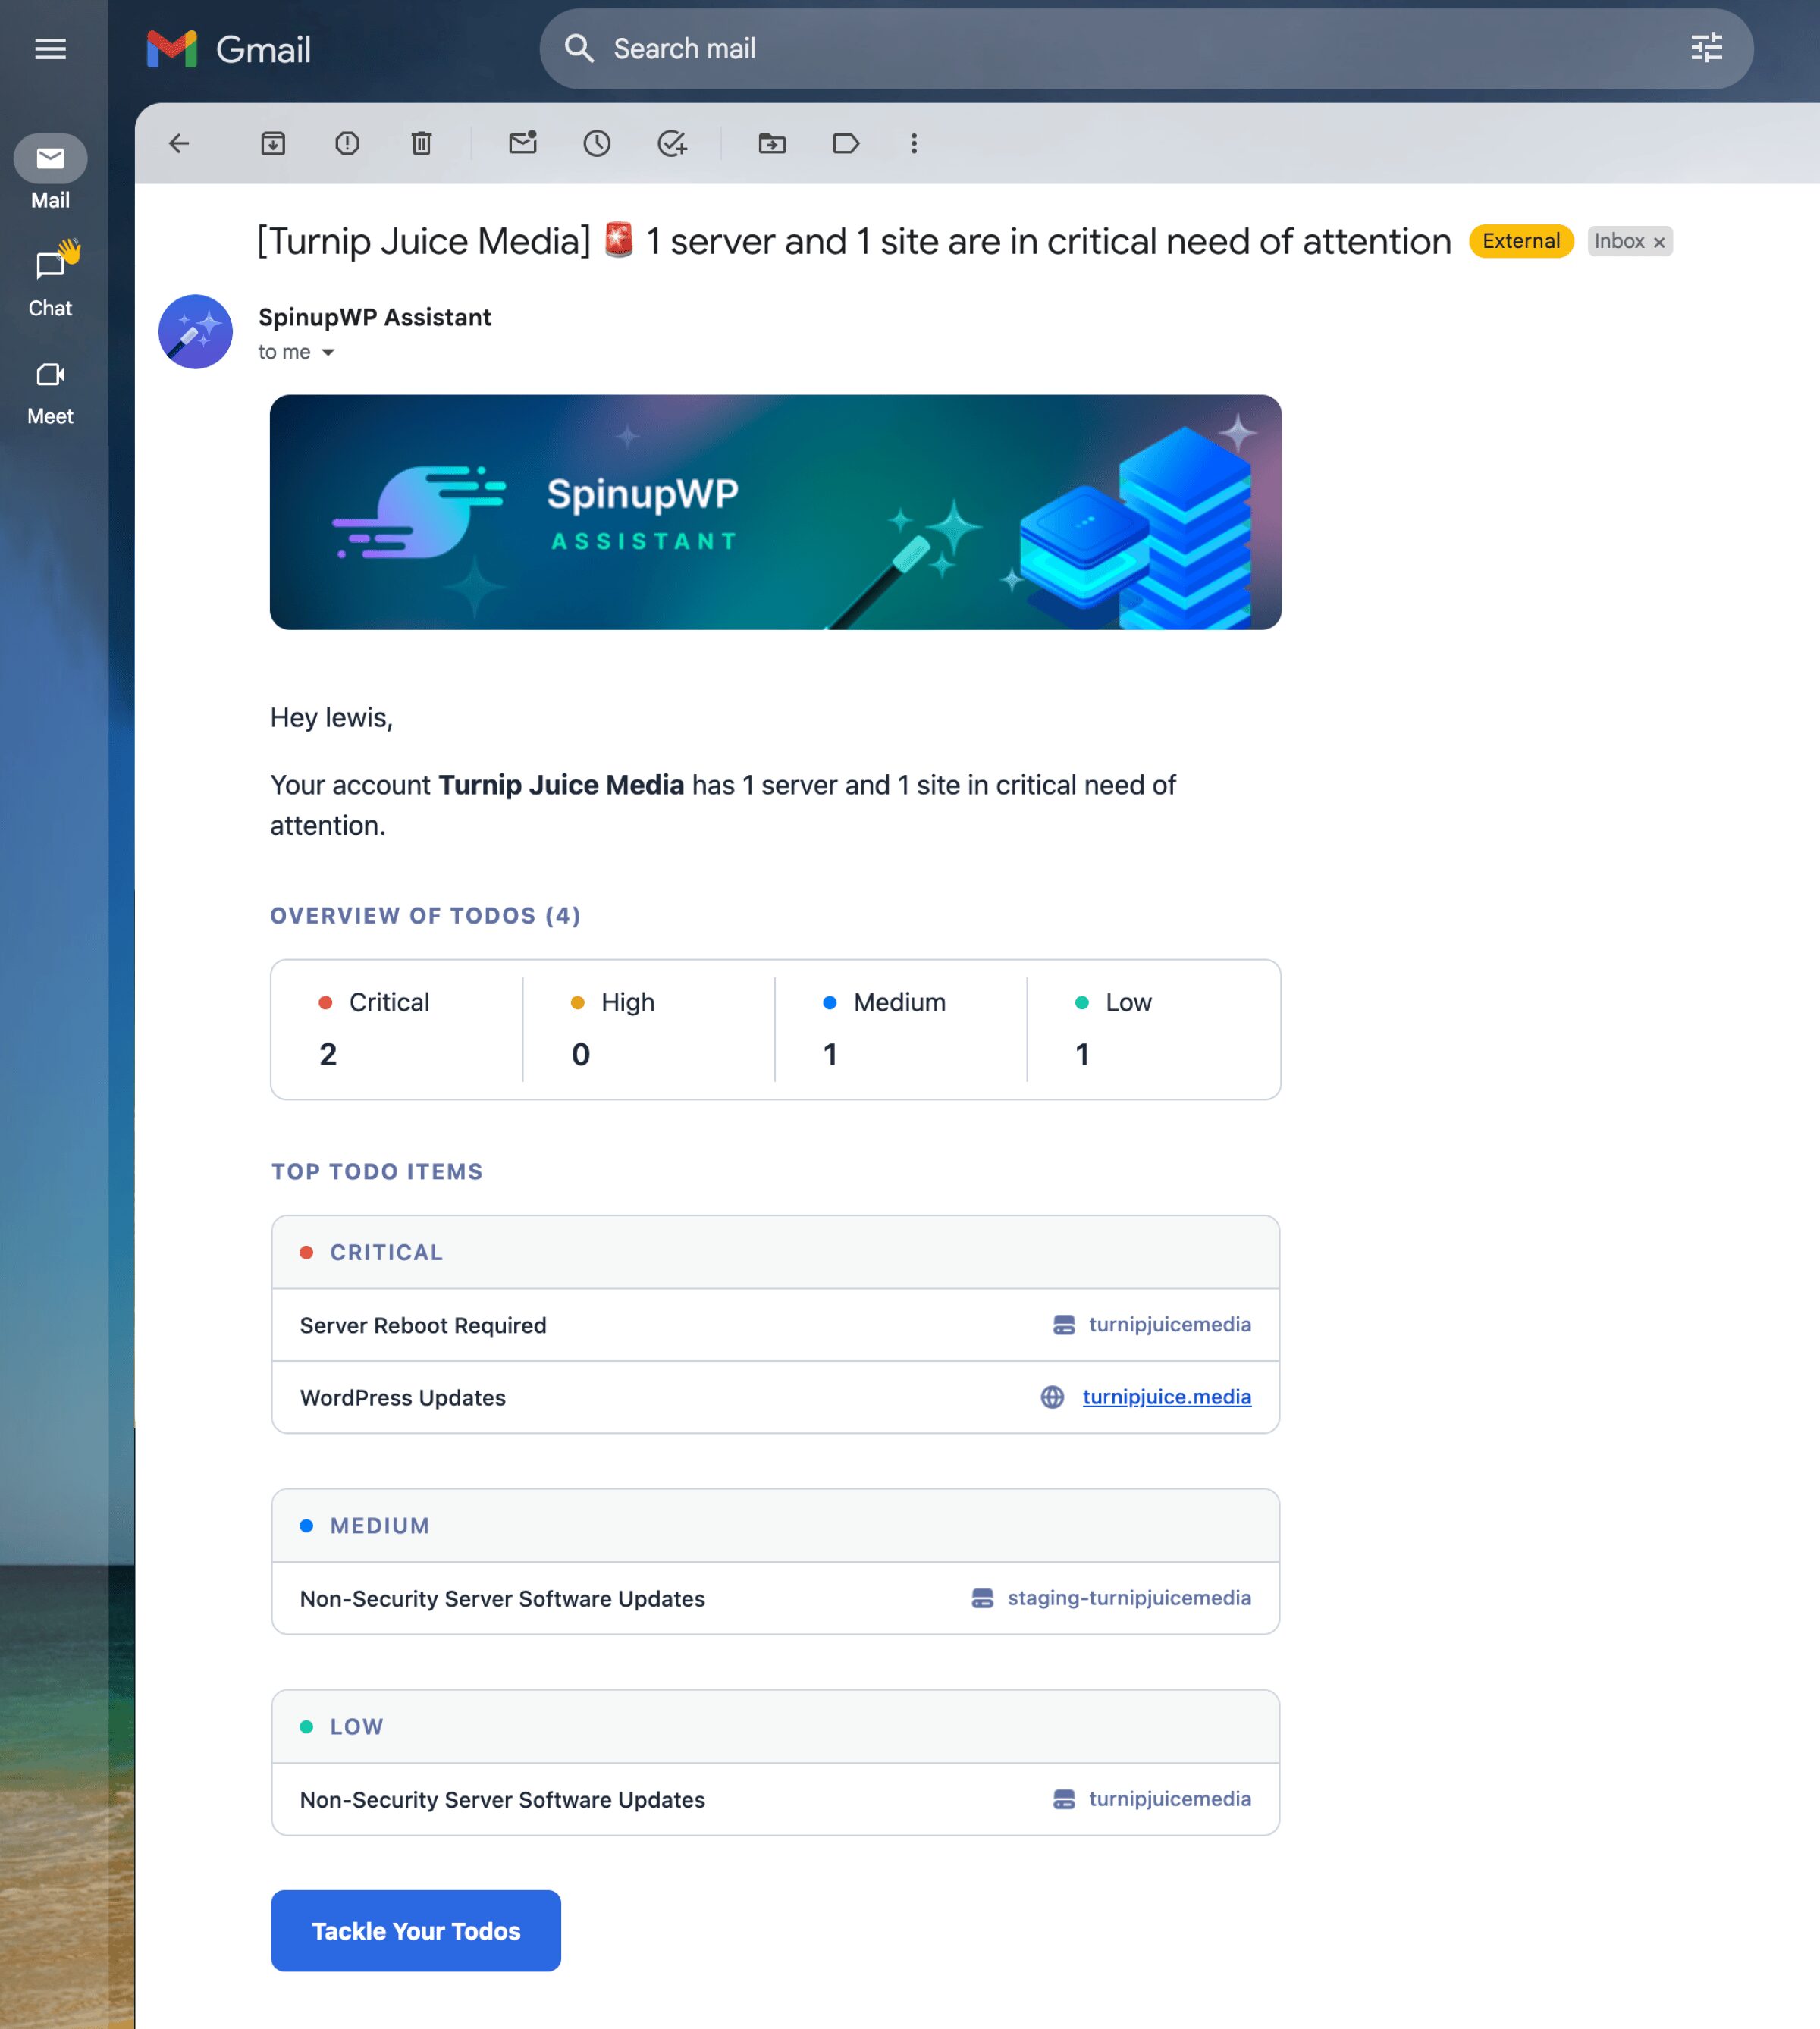Click the email subject heading
Image resolution: width=1820 pixels, height=2029 pixels.
pos(853,241)
